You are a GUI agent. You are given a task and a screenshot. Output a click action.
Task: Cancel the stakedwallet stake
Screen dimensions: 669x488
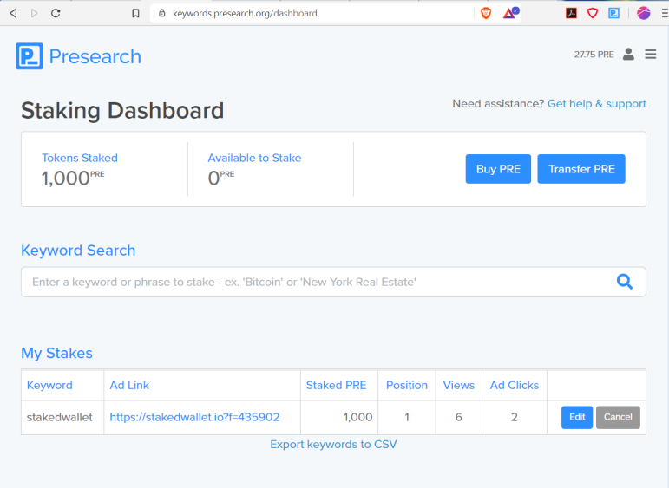(x=618, y=417)
